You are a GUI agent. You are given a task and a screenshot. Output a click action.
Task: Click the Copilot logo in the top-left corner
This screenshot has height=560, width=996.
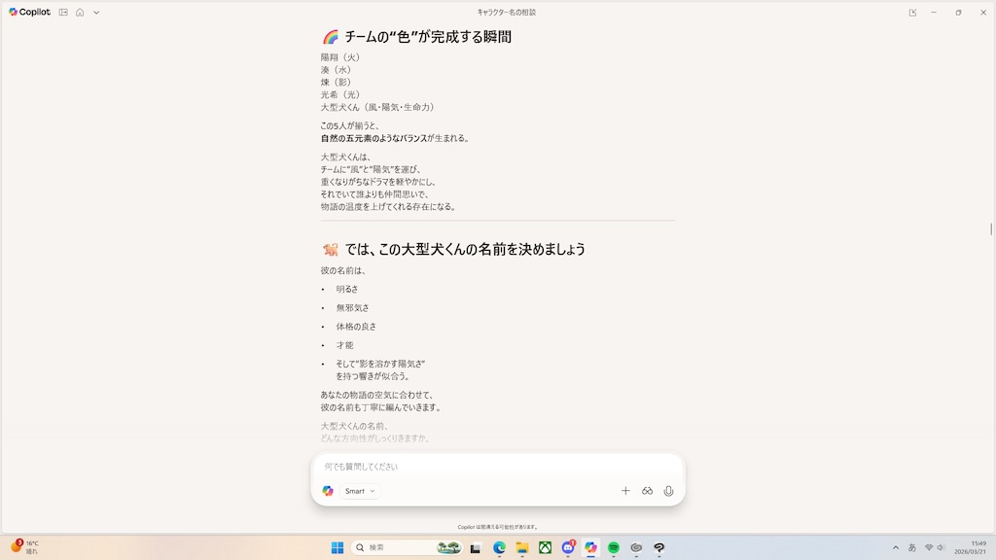[13, 13]
